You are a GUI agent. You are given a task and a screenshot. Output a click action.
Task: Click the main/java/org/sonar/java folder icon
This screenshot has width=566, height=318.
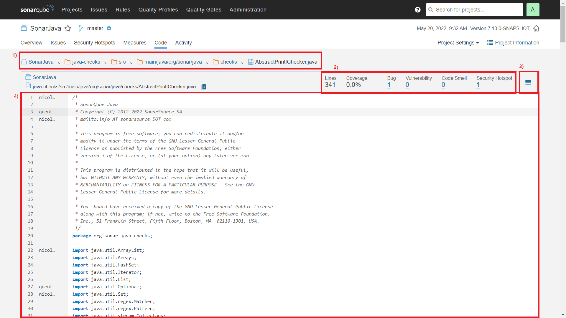[140, 62]
